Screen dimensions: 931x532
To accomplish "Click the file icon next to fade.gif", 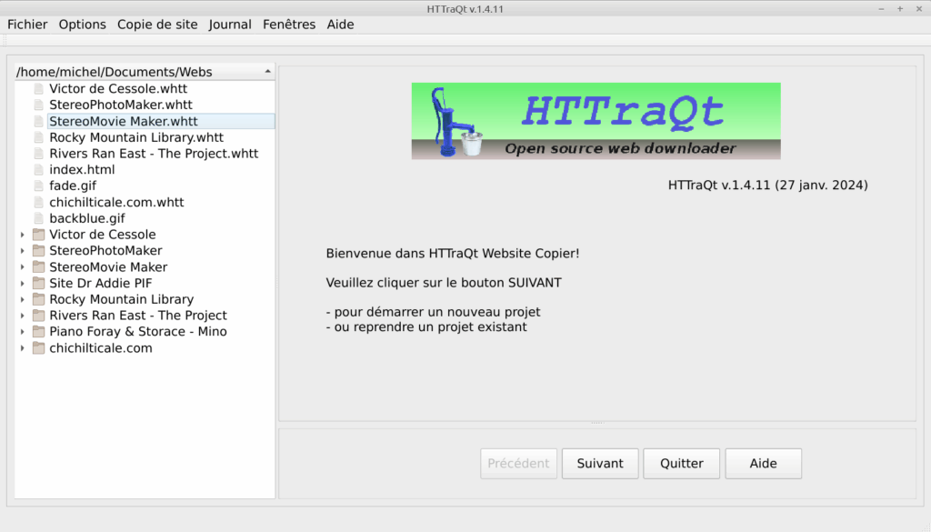I will pyautogui.click(x=38, y=186).
